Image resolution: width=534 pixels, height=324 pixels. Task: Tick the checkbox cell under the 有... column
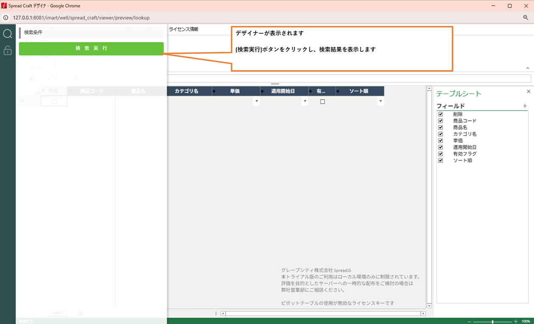click(322, 102)
